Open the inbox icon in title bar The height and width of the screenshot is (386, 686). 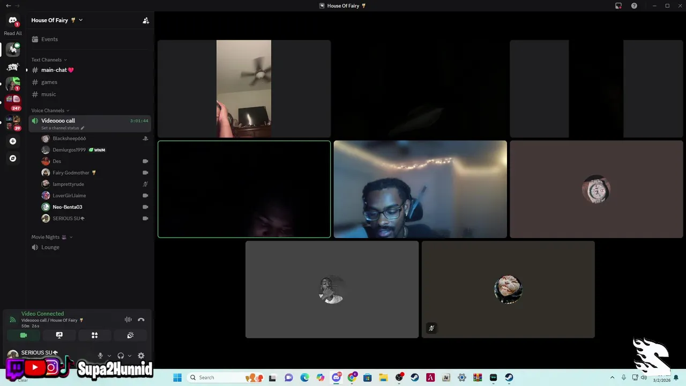618,6
